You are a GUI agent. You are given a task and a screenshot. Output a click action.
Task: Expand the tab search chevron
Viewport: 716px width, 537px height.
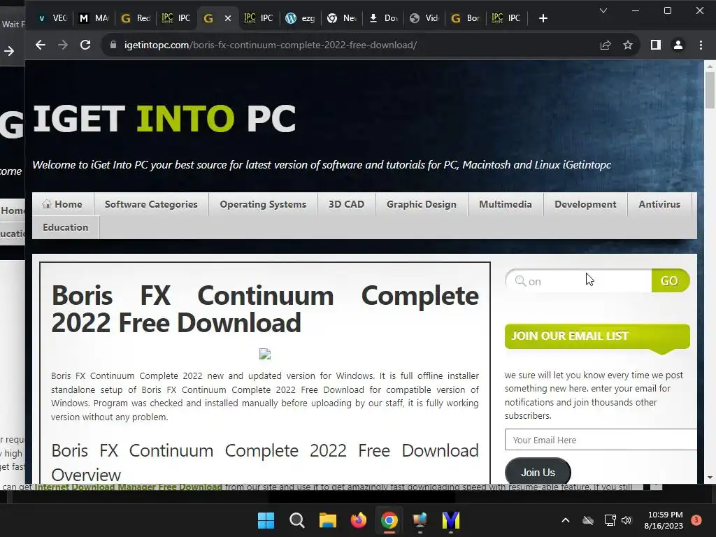coord(603,10)
